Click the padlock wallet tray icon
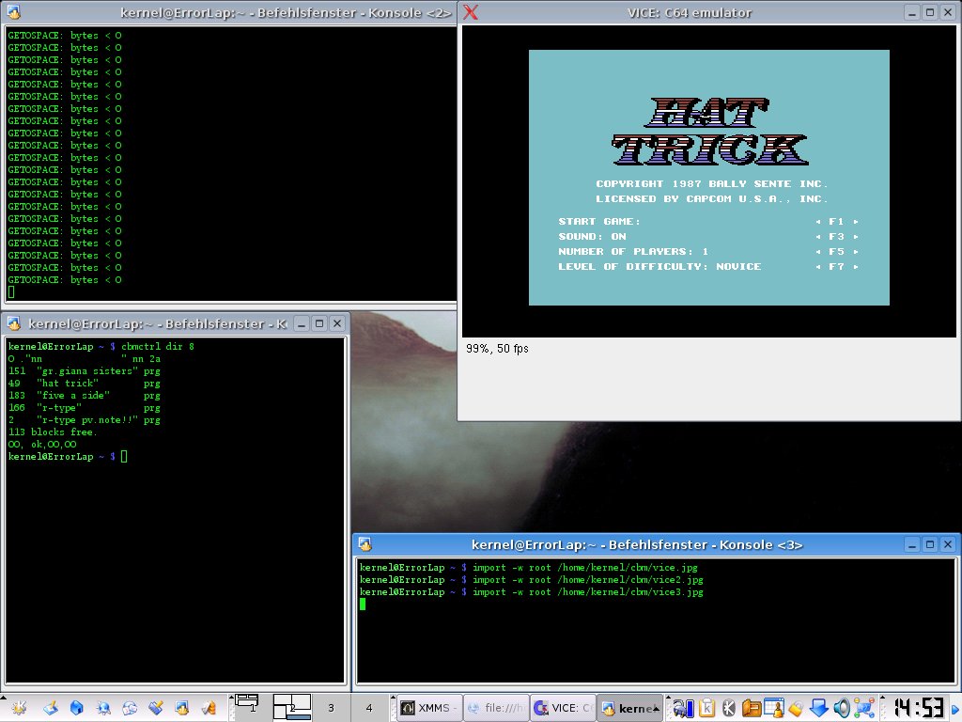 click(796, 708)
